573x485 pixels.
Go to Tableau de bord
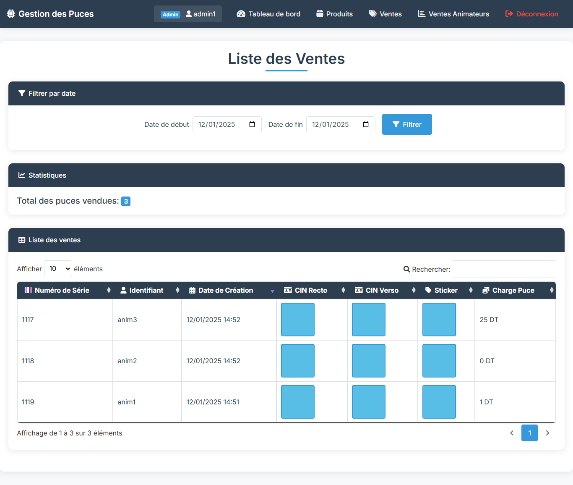(x=268, y=14)
